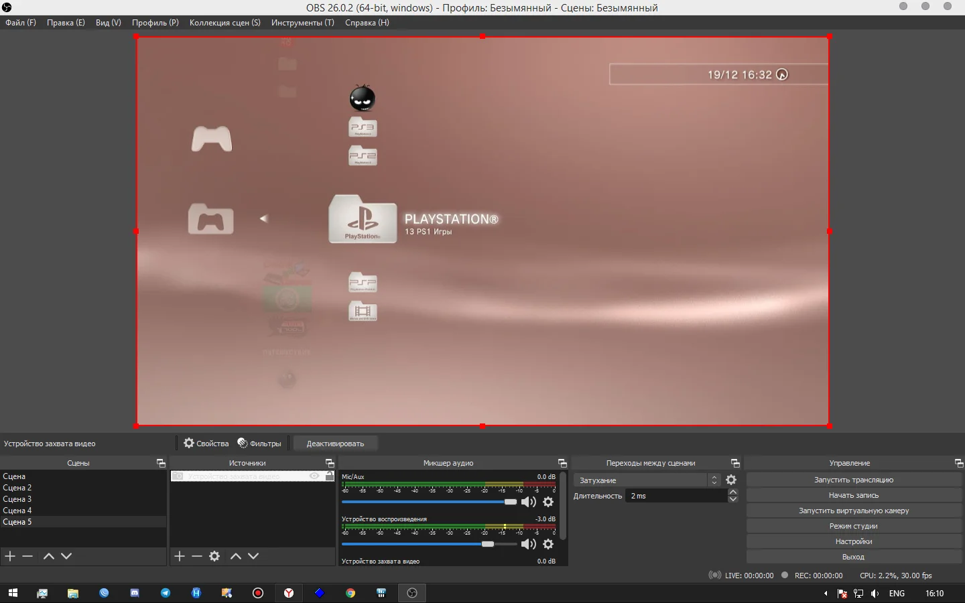Undock the Управление panel
The width and height of the screenshot is (965, 603).
click(x=959, y=463)
